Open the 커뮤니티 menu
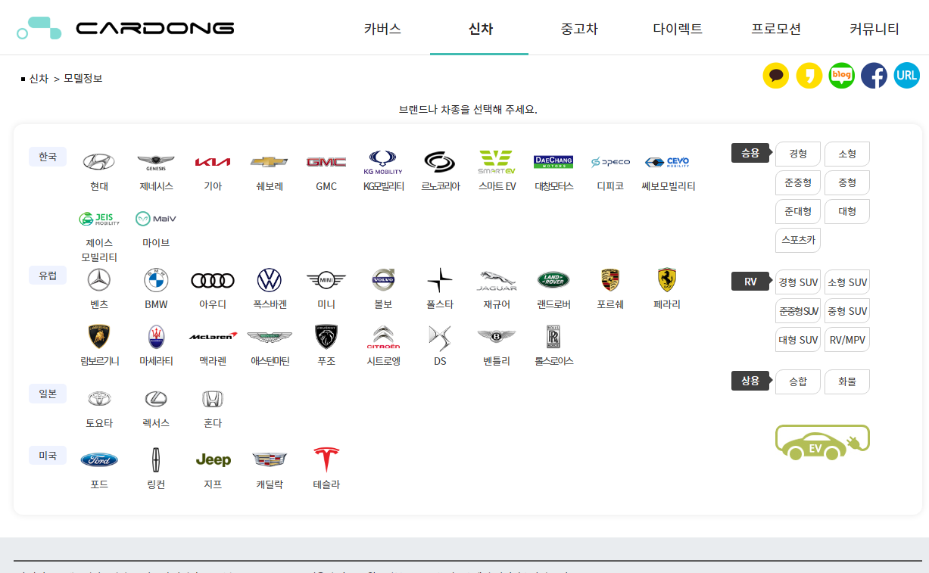Viewport: 929px width, 573px height. click(x=874, y=29)
